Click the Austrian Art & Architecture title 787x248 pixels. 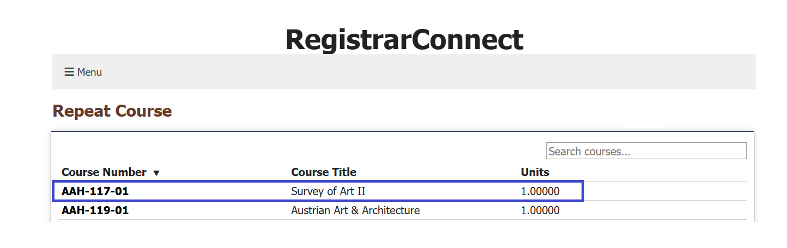355,210
